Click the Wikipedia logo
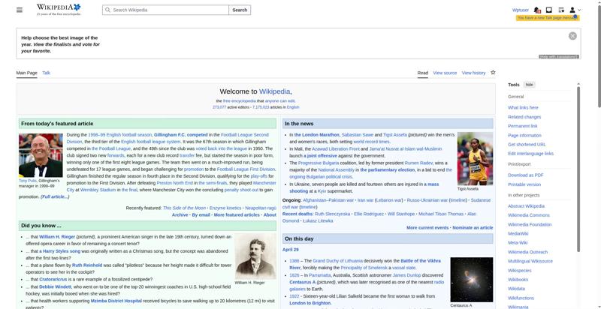 coord(58,10)
